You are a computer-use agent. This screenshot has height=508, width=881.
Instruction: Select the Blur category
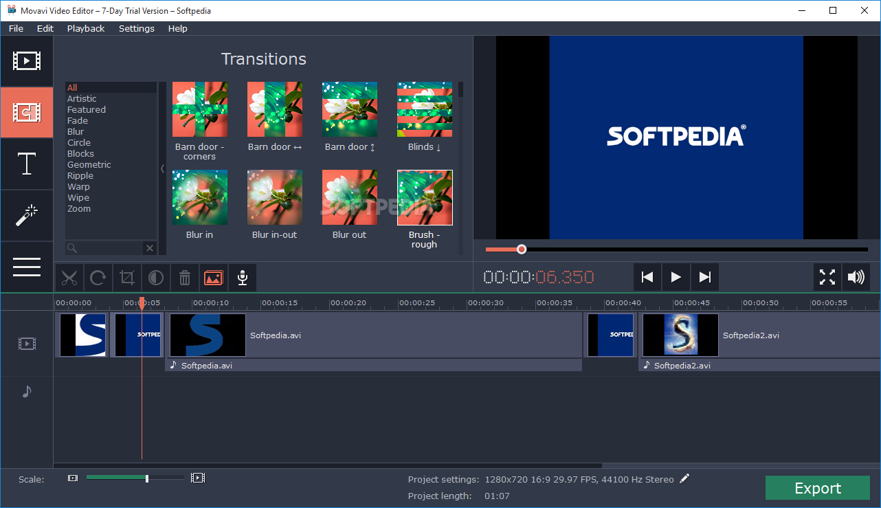(x=111, y=131)
